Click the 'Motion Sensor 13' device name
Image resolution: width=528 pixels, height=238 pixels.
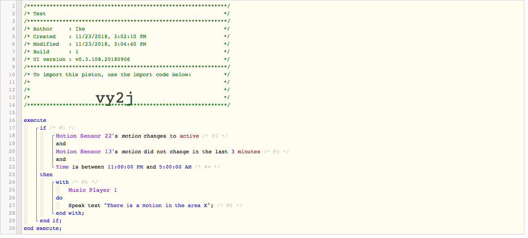84,151
